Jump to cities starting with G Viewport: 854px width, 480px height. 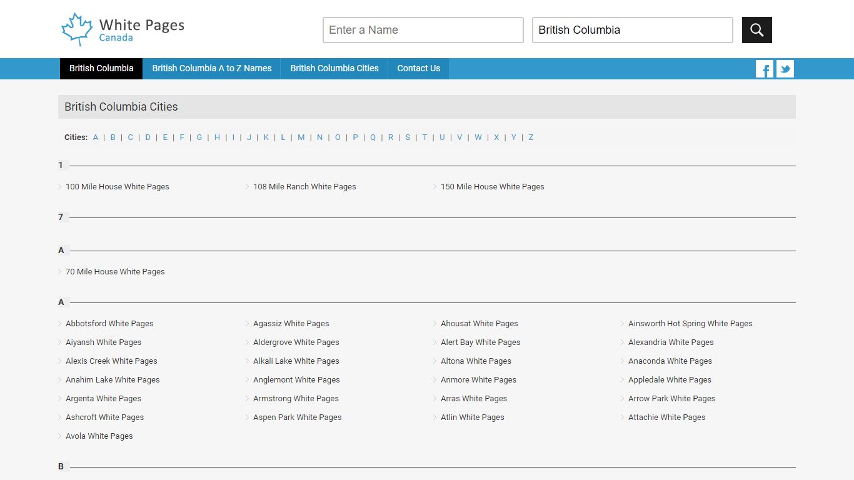(x=199, y=137)
